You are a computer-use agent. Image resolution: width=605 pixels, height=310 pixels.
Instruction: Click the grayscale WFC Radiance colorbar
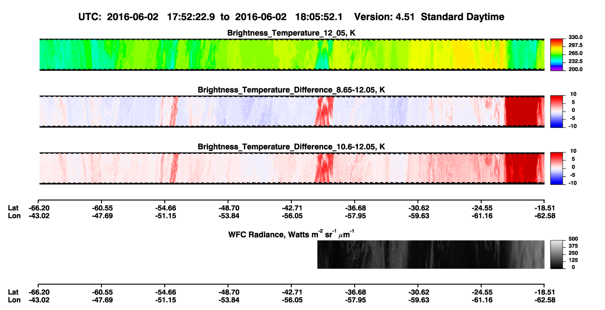[x=558, y=255]
